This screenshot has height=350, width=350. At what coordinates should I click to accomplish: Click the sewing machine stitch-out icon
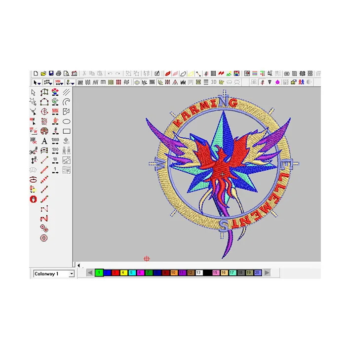(x=74, y=74)
